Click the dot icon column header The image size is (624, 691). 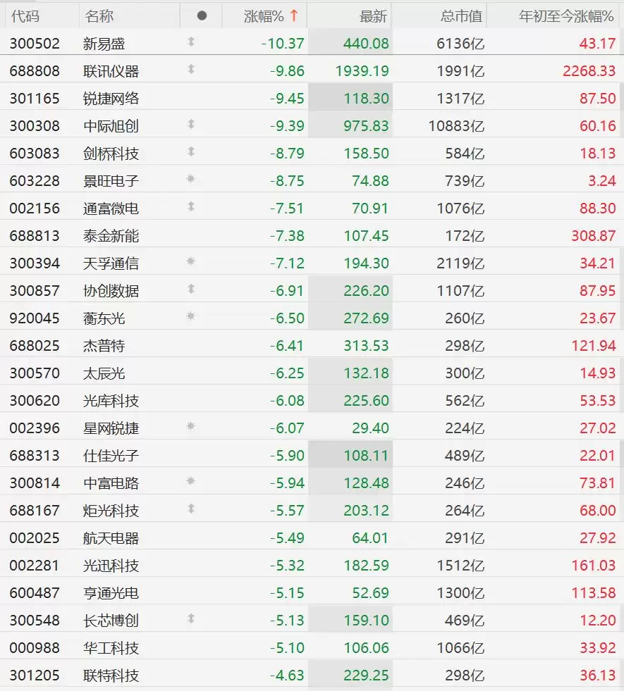pos(202,16)
